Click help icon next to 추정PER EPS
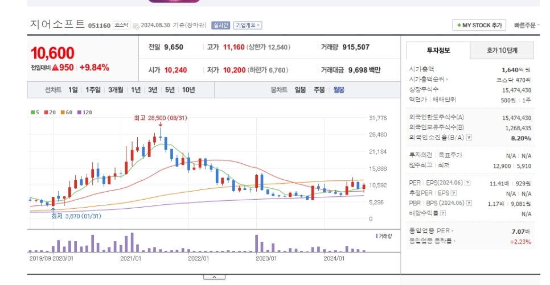Screen dimensions: 550x285 [x=454, y=193]
